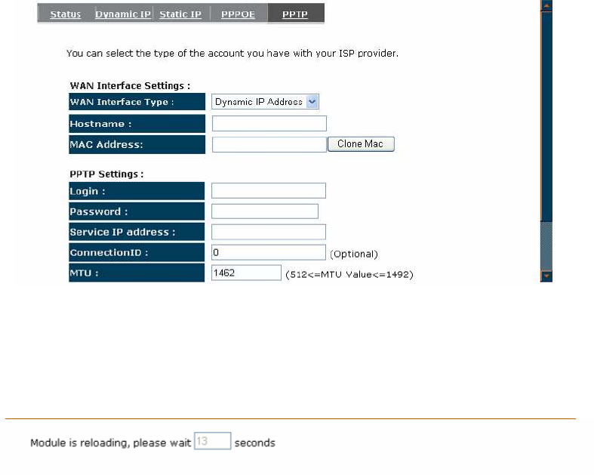The width and height of the screenshot is (594, 475).
Task: Click the MAC Address input field
Action: tap(269, 144)
